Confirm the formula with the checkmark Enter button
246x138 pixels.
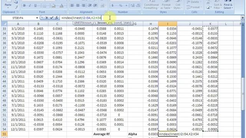[52, 18]
